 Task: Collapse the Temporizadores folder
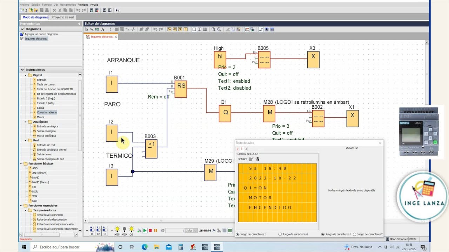pyautogui.click(x=26, y=210)
